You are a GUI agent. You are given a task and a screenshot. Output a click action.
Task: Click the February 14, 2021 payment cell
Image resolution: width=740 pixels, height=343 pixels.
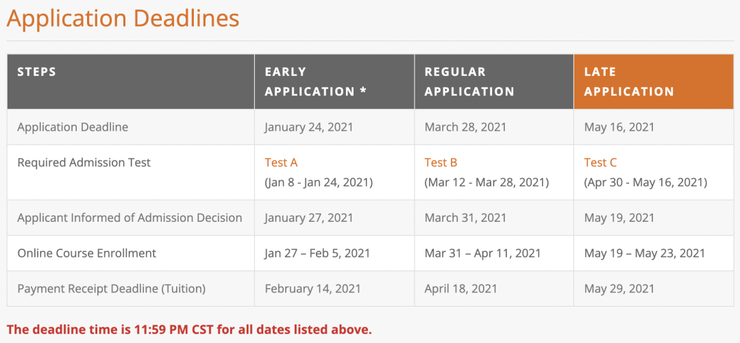pyautogui.click(x=334, y=289)
